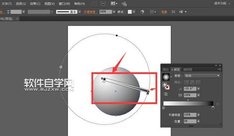Viewport: 234px width, 136px height.
Task: Click the control bar opacity 100% field
Action: (x=105, y=12)
